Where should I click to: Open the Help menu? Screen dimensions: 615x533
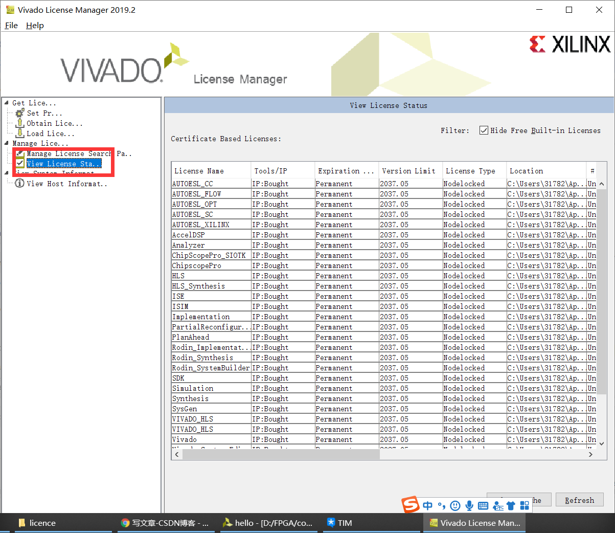[35, 25]
